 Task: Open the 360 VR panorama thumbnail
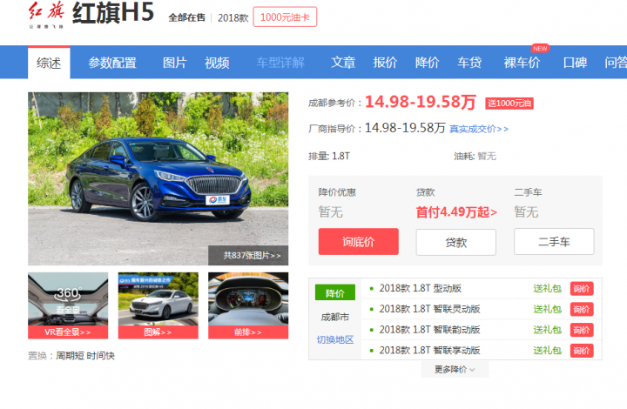[x=68, y=299]
